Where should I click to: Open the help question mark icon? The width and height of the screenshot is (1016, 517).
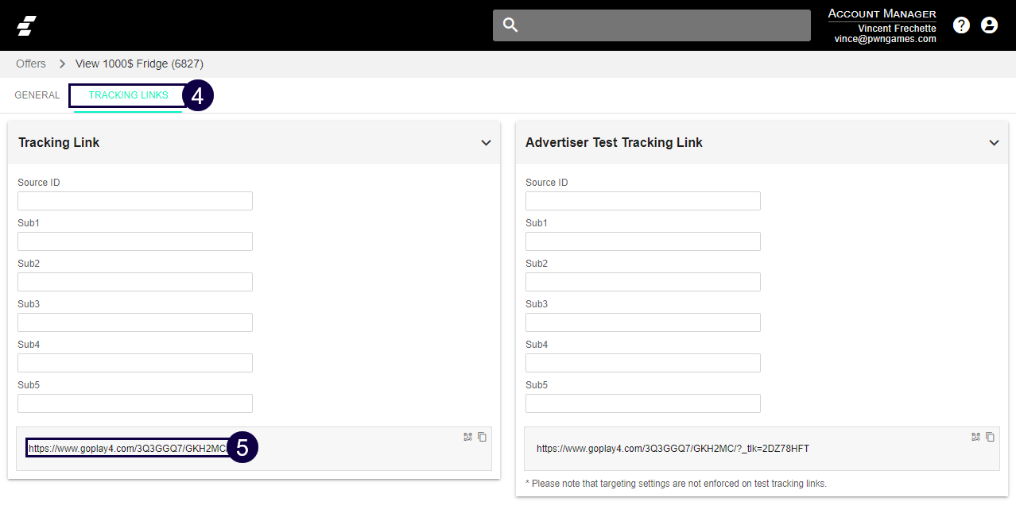961,25
